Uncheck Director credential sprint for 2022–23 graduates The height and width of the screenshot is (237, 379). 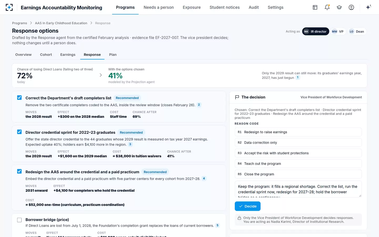coord(19,132)
